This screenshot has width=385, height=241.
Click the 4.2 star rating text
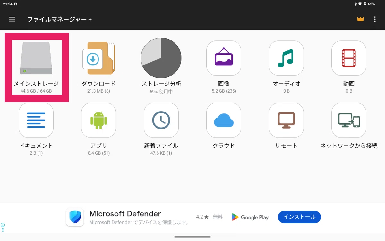202,217
